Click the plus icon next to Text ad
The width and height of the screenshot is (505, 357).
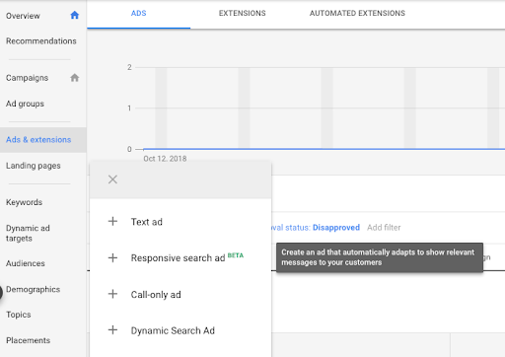(x=112, y=221)
